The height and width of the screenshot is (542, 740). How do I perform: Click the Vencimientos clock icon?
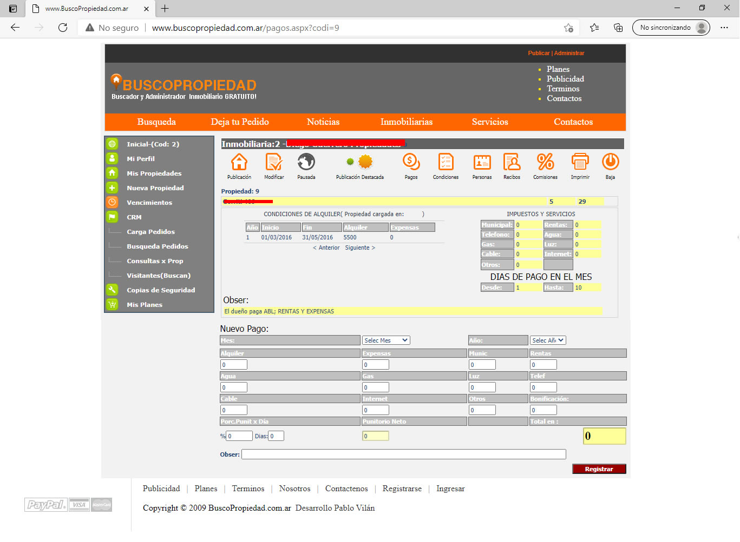pyautogui.click(x=112, y=202)
